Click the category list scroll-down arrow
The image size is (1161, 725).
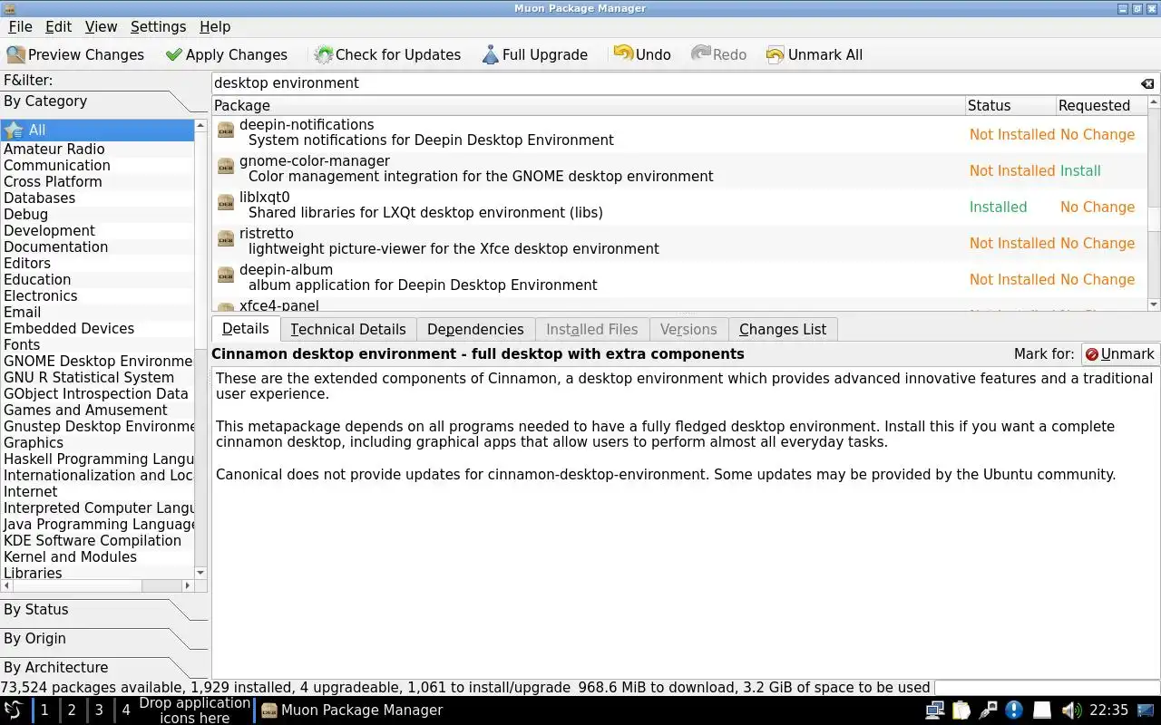pos(200,573)
